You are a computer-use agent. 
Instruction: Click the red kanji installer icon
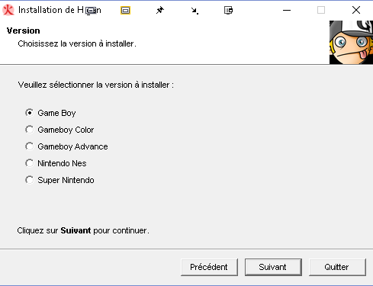8,10
